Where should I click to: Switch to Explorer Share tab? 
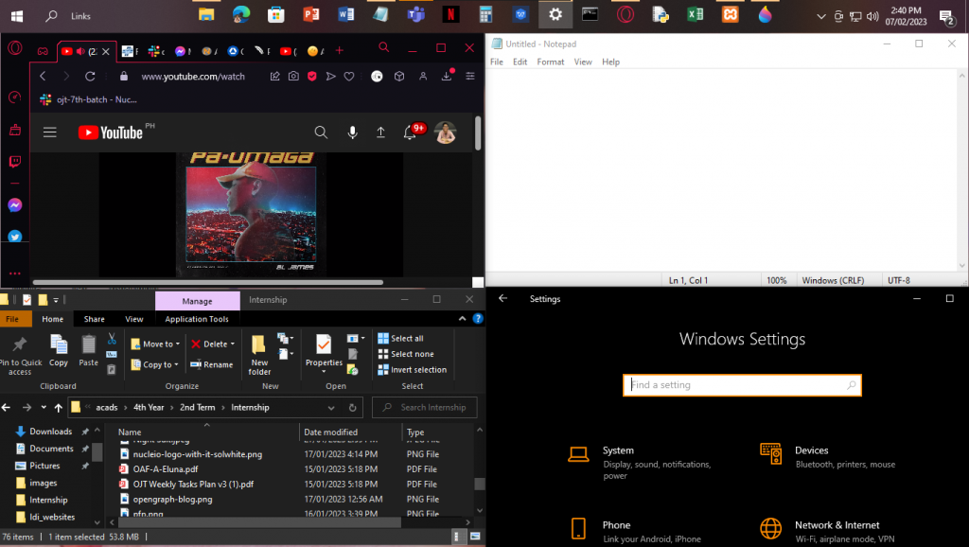(94, 319)
